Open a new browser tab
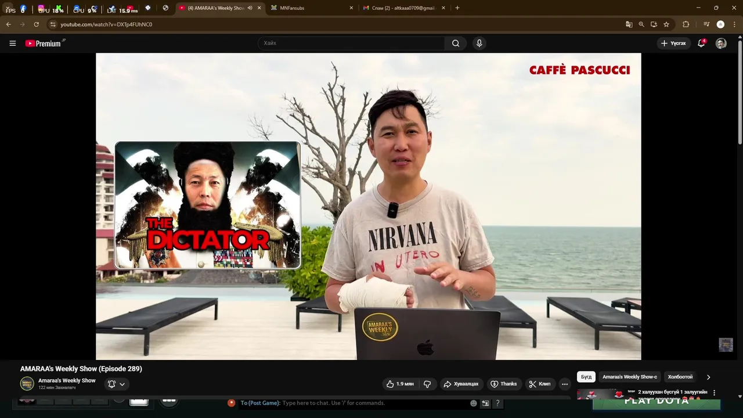The image size is (743, 418). coord(457,8)
